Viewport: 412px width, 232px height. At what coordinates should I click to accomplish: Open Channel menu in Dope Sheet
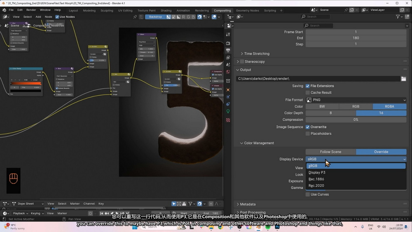[x=89, y=204]
